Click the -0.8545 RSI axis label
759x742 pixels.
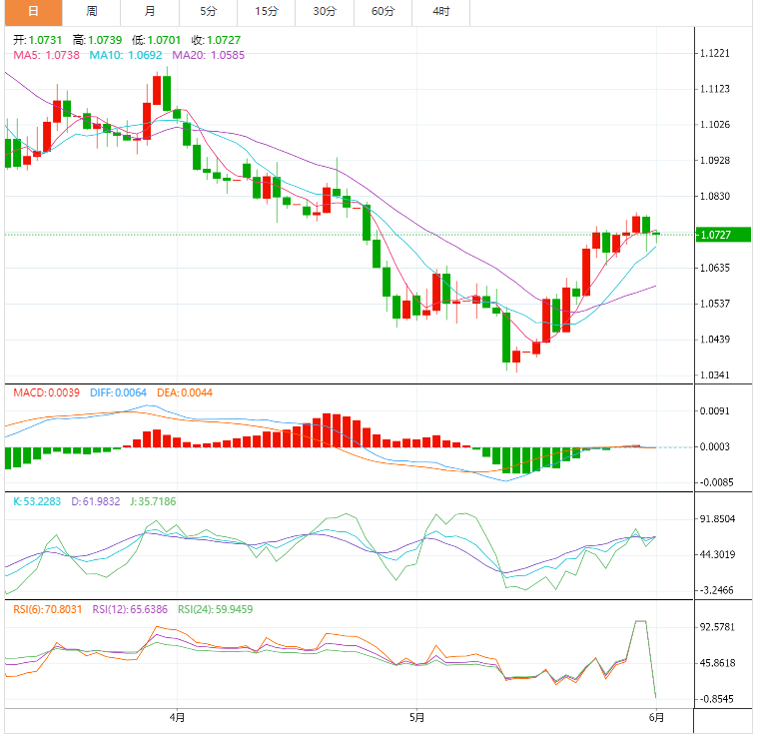pos(717,699)
